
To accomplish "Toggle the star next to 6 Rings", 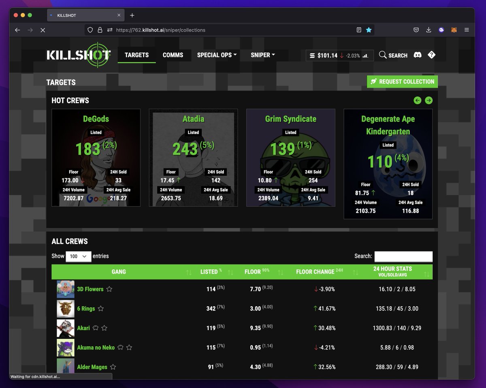I will (x=100, y=308).
